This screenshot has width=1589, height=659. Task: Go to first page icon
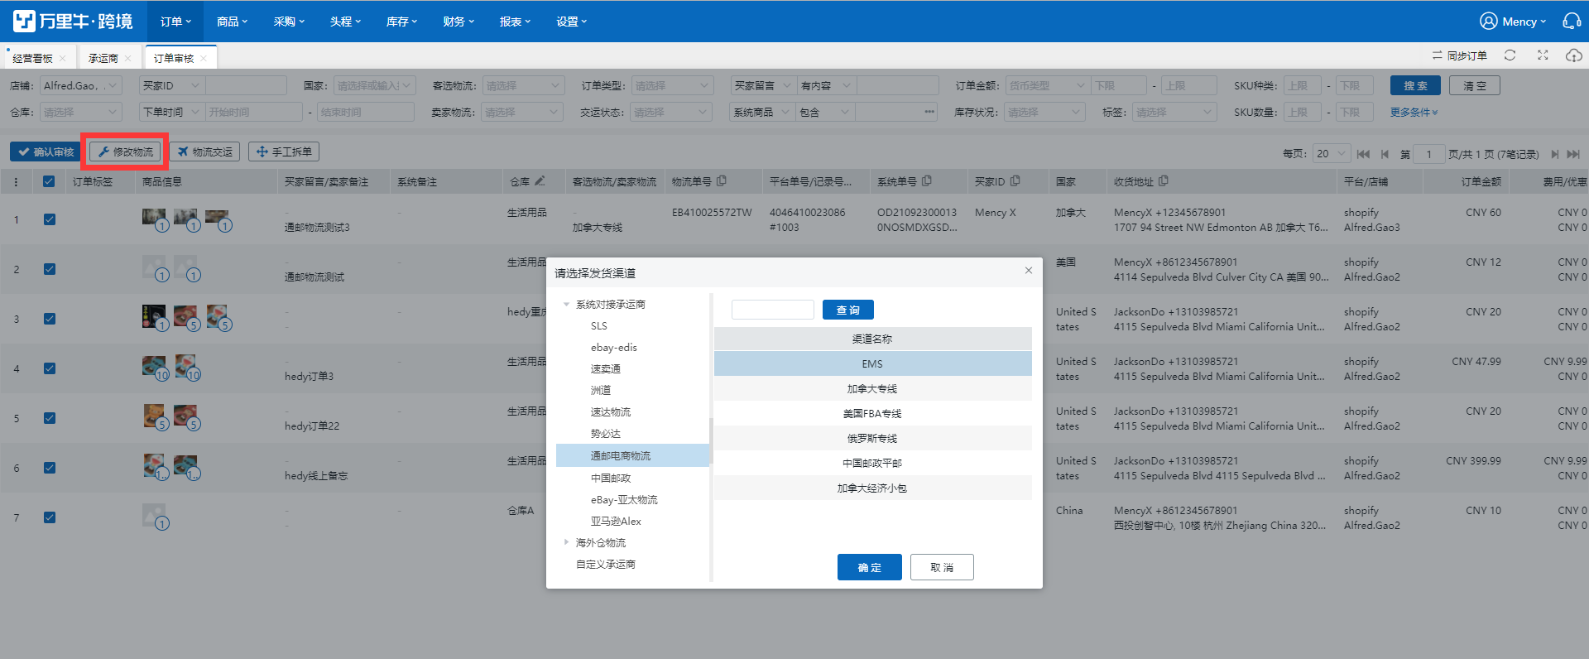1363,154
